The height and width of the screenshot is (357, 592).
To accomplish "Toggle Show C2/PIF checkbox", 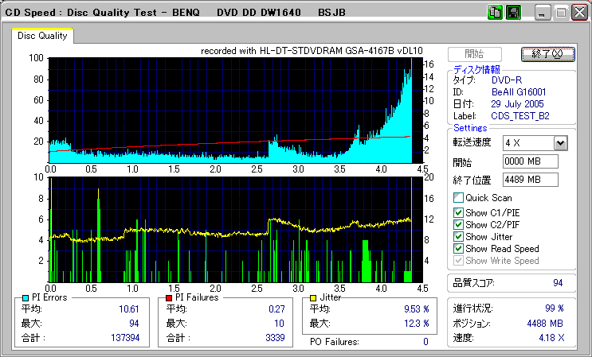I will coord(458,224).
